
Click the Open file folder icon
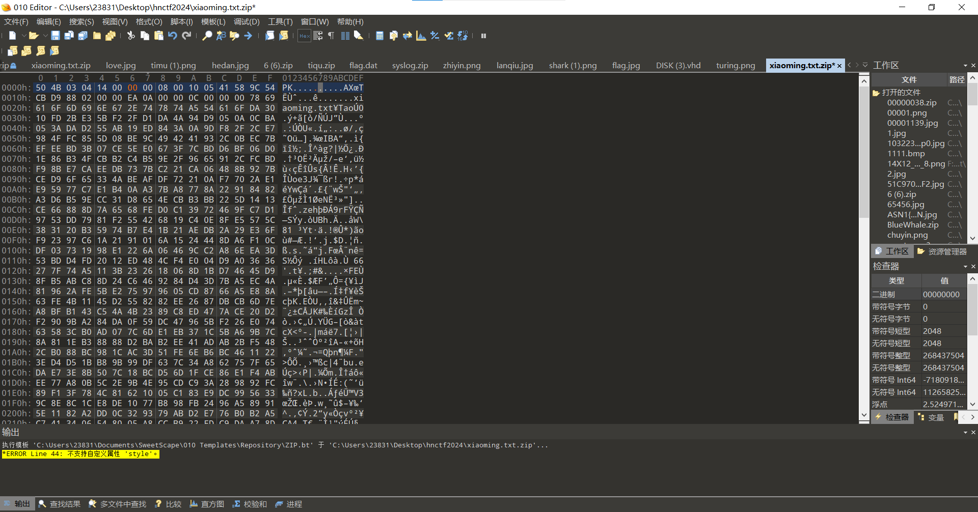click(x=34, y=36)
